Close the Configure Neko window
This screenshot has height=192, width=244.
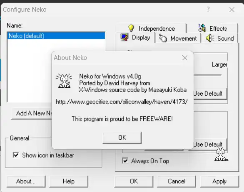(x=232, y=10)
